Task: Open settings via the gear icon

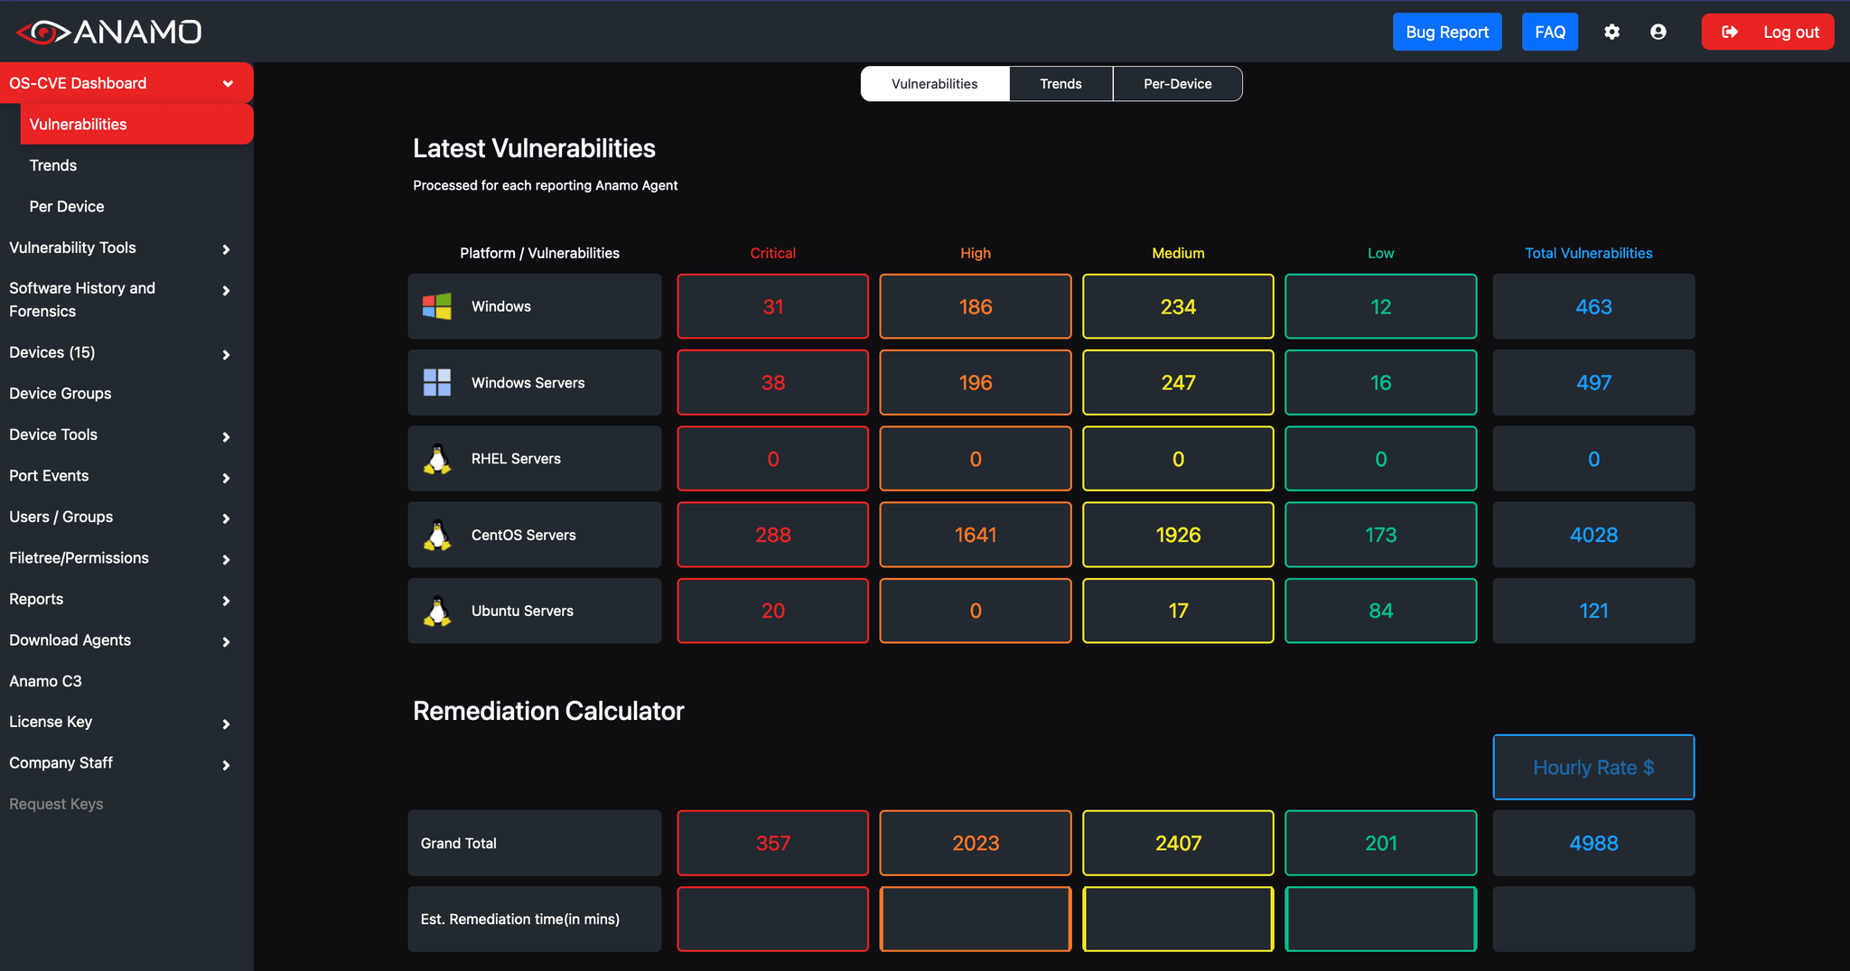Action: (1612, 32)
